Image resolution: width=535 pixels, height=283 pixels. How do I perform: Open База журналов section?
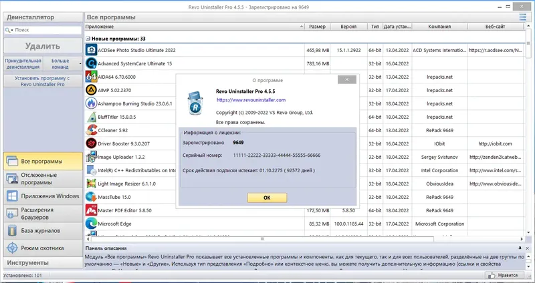[43, 230]
